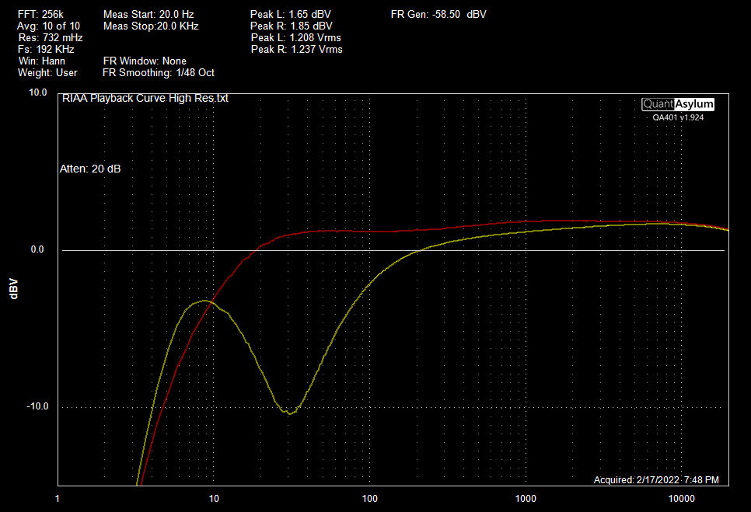Click the 10.0 y-axis tick label
751x512 pixels.
click(38, 92)
